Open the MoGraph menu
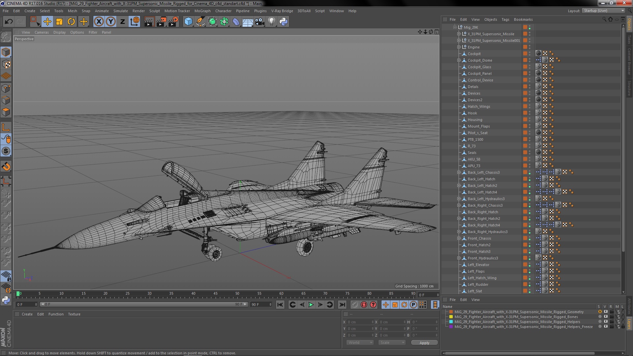Image resolution: width=633 pixels, height=356 pixels. click(202, 11)
